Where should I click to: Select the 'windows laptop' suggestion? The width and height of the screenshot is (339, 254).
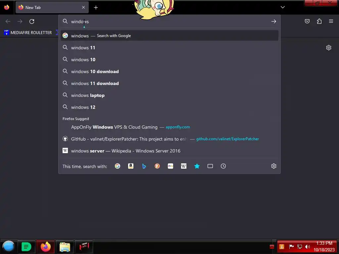(169, 95)
